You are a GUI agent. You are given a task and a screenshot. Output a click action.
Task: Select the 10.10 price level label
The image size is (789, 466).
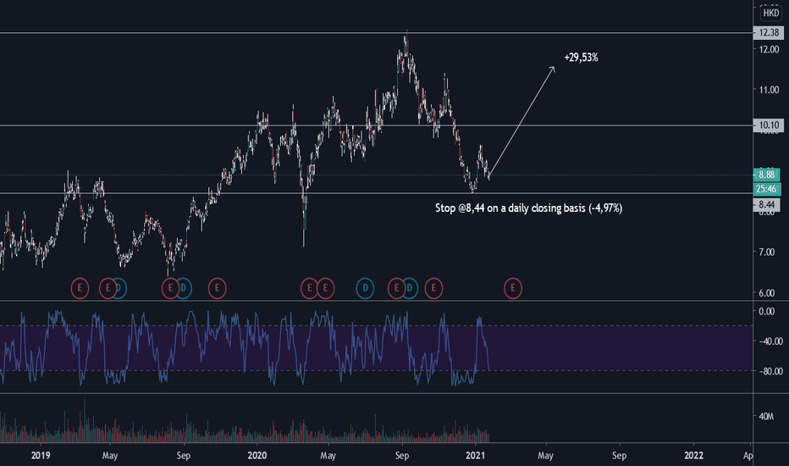tap(769, 125)
